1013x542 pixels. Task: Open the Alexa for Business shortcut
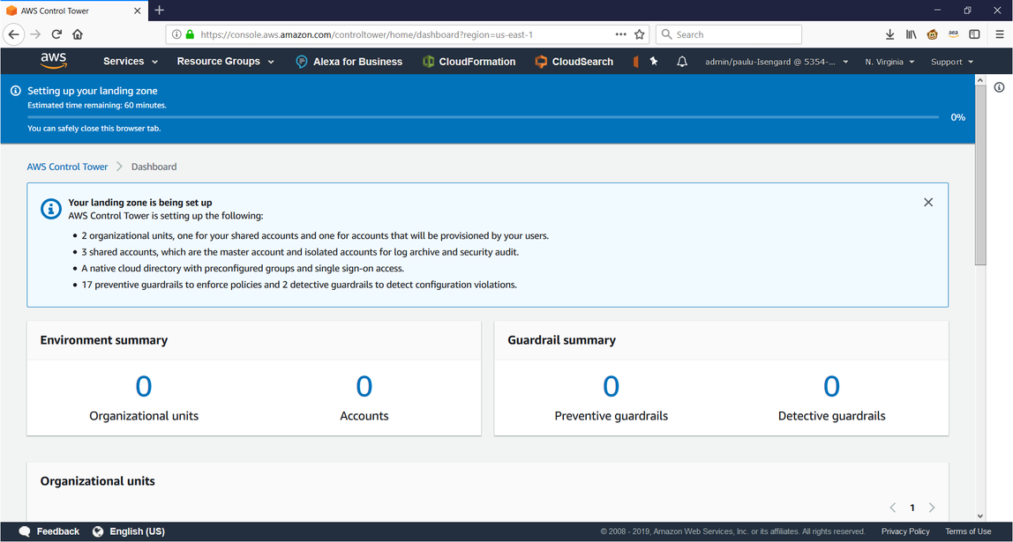point(349,62)
